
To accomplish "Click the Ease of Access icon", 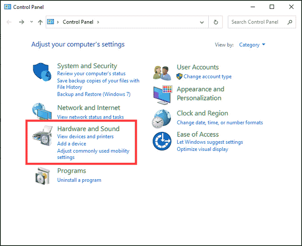I will click(x=162, y=142).
